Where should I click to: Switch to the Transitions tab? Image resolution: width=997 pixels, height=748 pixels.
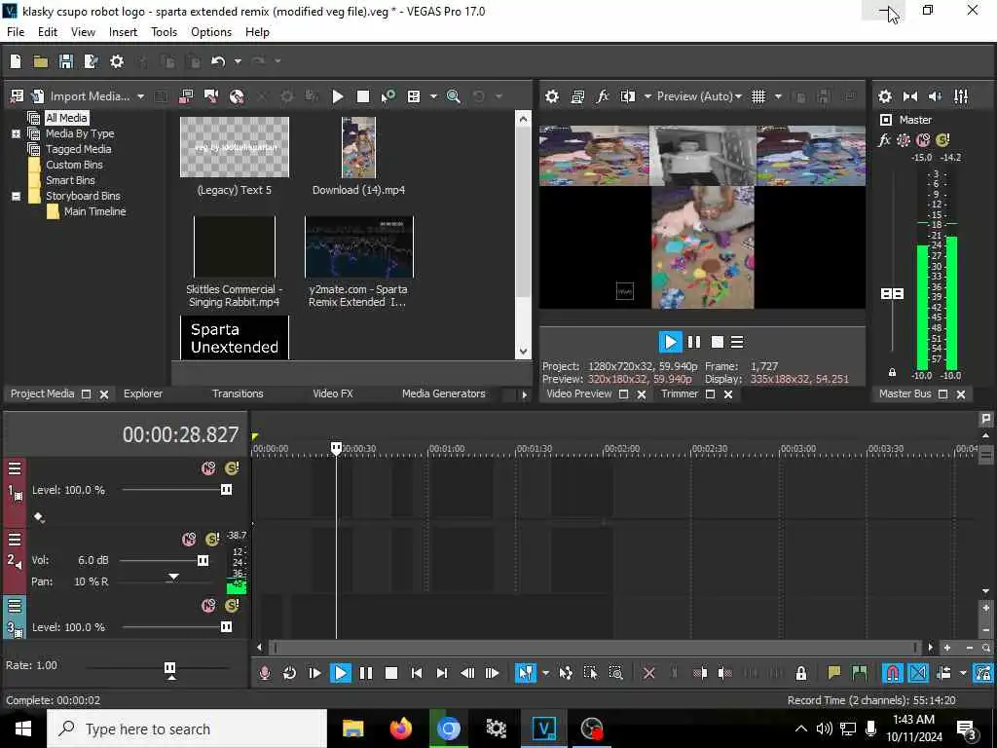(238, 393)
